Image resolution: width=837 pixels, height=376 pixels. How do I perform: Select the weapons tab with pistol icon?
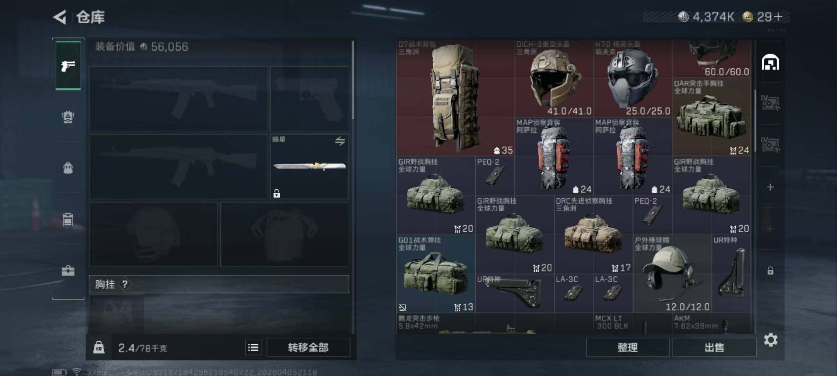tap(68, 65)
